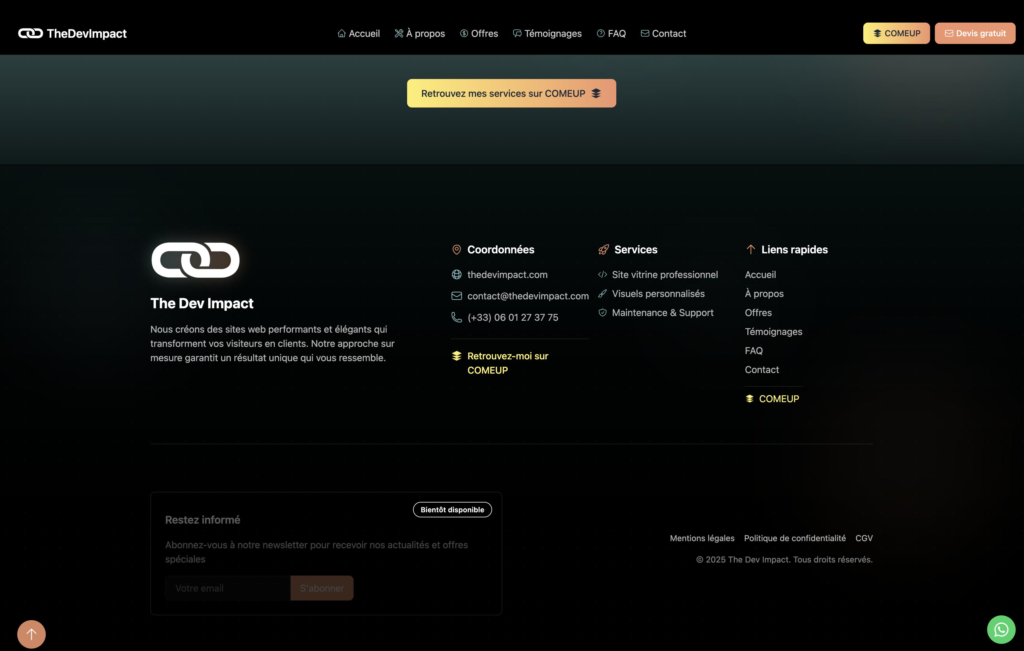Open Site vitrine professionnel service link
The width and height of the screenshot is (1024, 651).
[x=665, y=274]
